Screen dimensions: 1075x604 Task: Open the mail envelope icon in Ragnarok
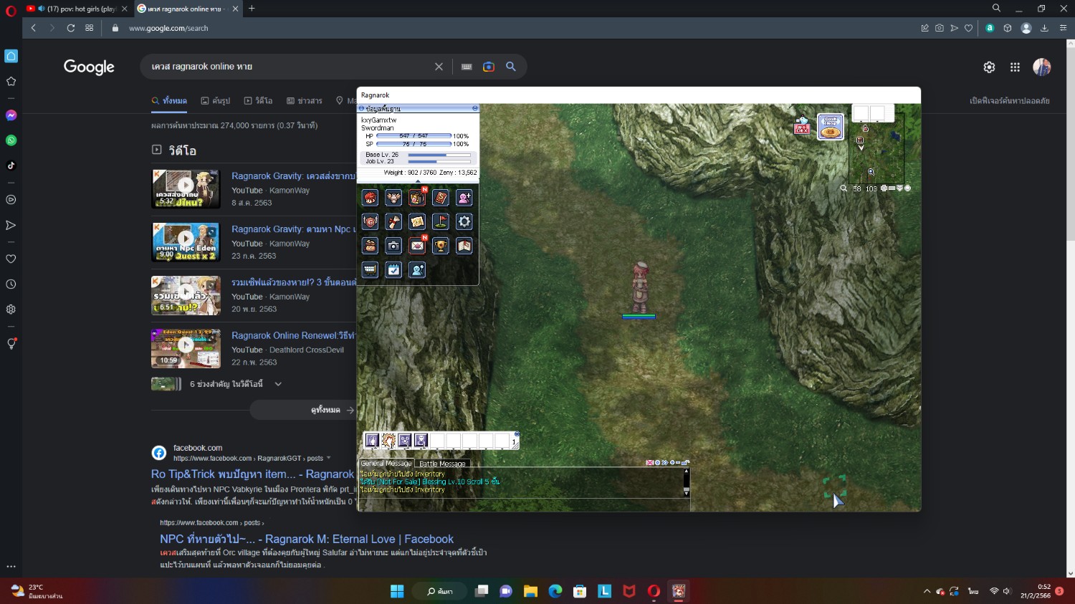point(417,246)
